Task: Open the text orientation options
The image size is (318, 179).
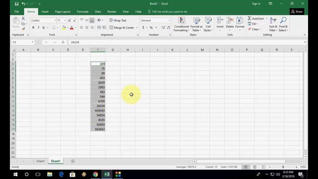Action: pos(100,20)
